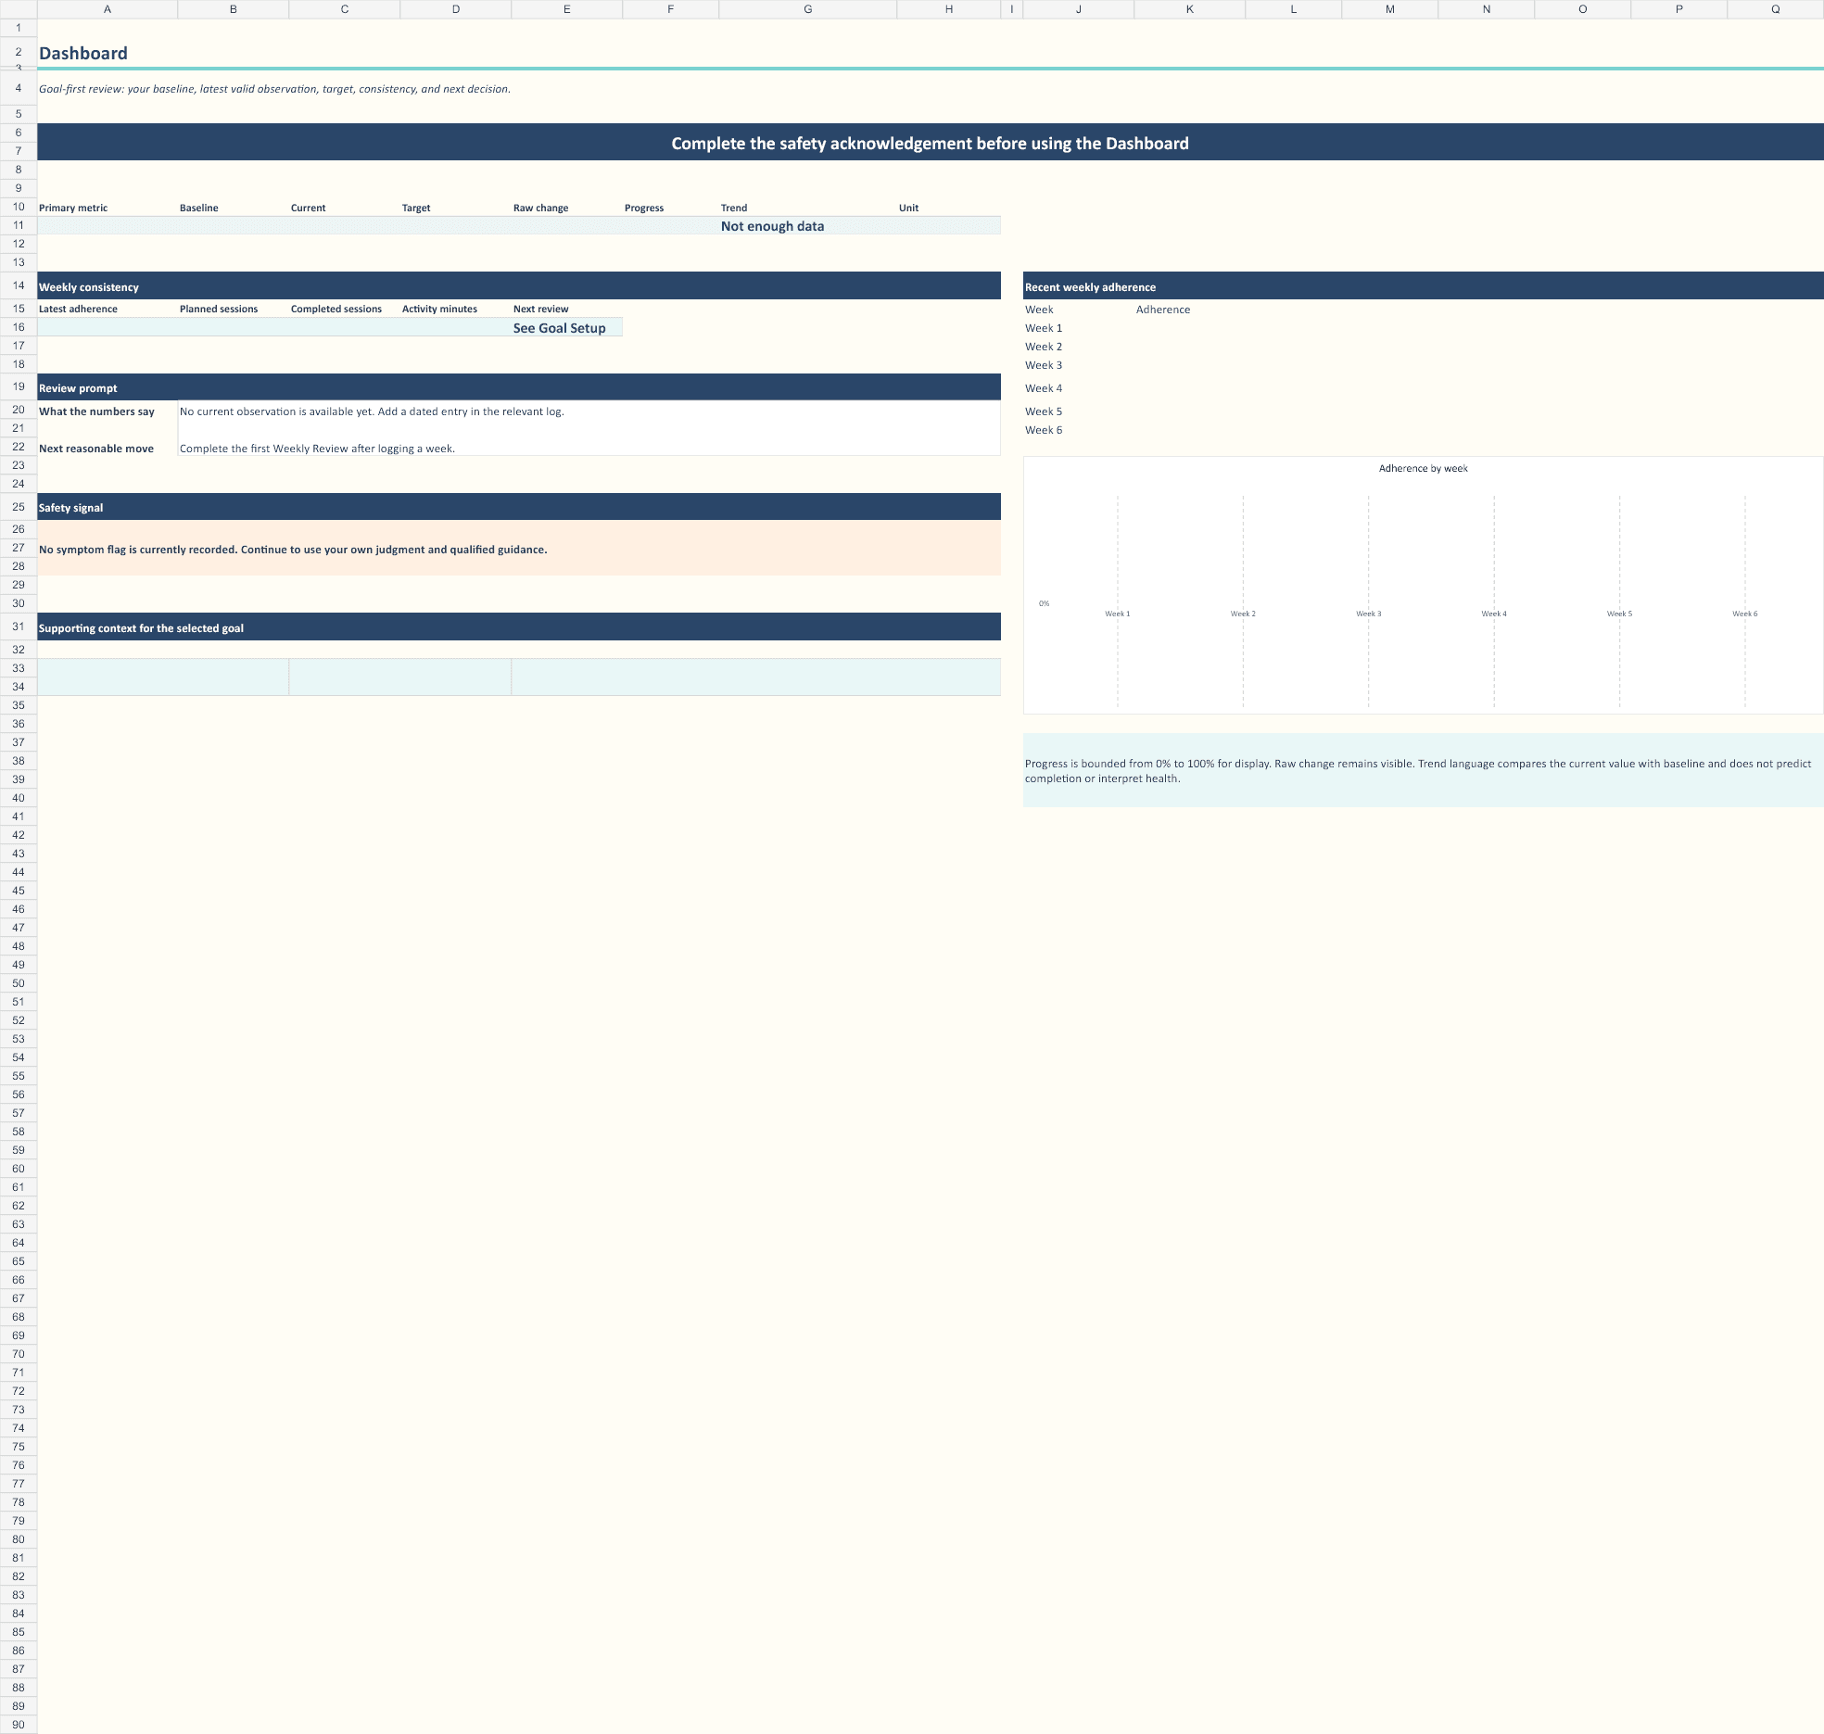
Task: Click the 'Latest adherence' label
Action: click(79, 309)
